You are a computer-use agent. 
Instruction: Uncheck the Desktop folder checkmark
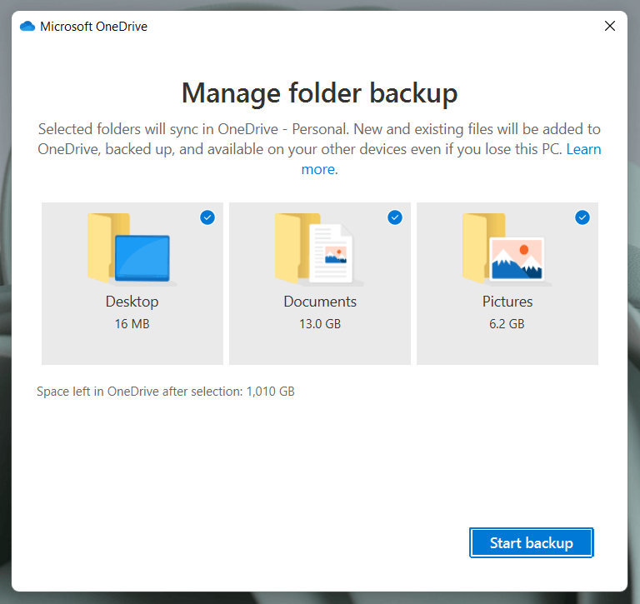[207, 217]
